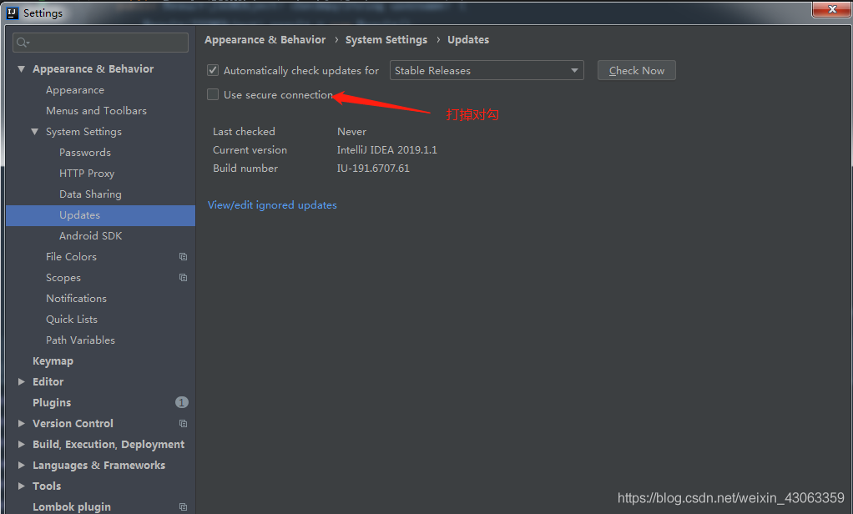Image resolution: width=853 pixels, height=514 pixels.
Task: Select Path Variables in the tree
Action: 80,340
